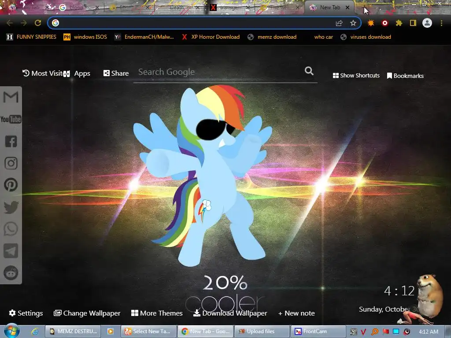Image resolution: width=451 pixels, height=338 pixels.
Task: Open the orange sun extension icon
Action: click(371, 23)
